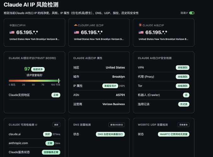Toggle the 隐藏IP switch

[192, 13]
